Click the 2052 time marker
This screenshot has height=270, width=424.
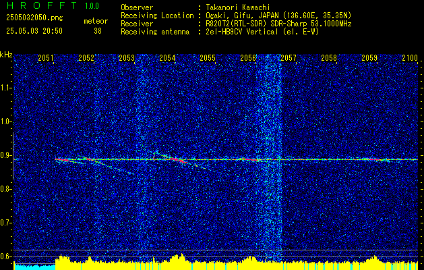tap(86, 57)
